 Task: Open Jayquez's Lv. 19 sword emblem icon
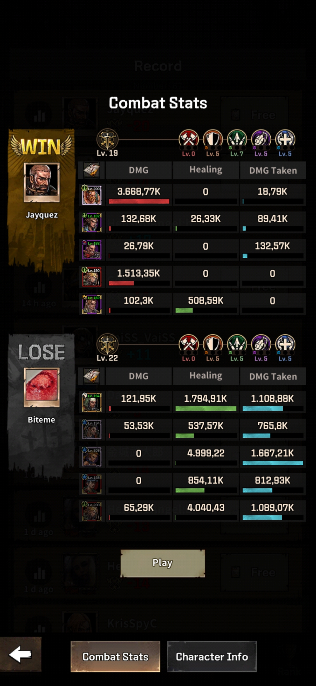pos(107,139)
